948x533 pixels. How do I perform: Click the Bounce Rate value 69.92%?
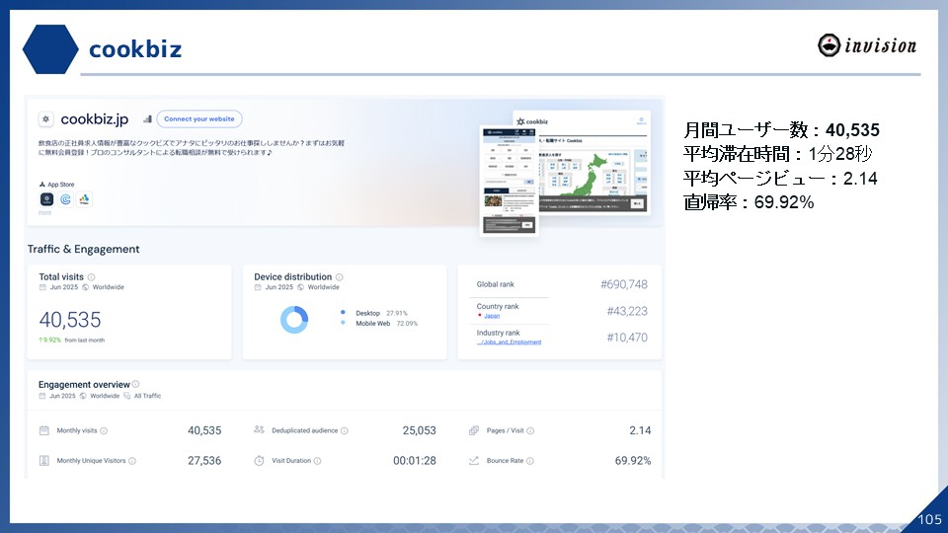(633, 461)
